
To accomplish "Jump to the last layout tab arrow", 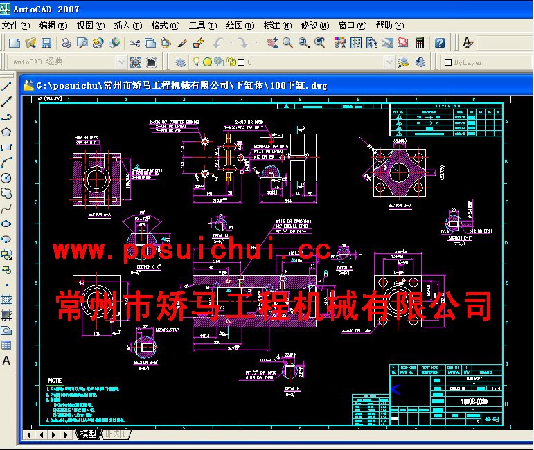I will [67, 435].
